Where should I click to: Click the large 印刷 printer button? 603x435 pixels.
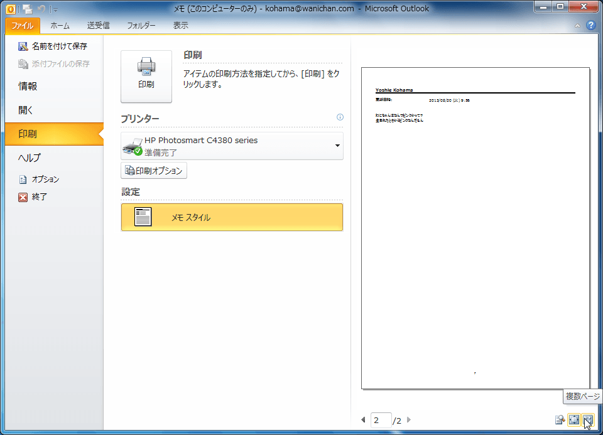tap(146, 76)
